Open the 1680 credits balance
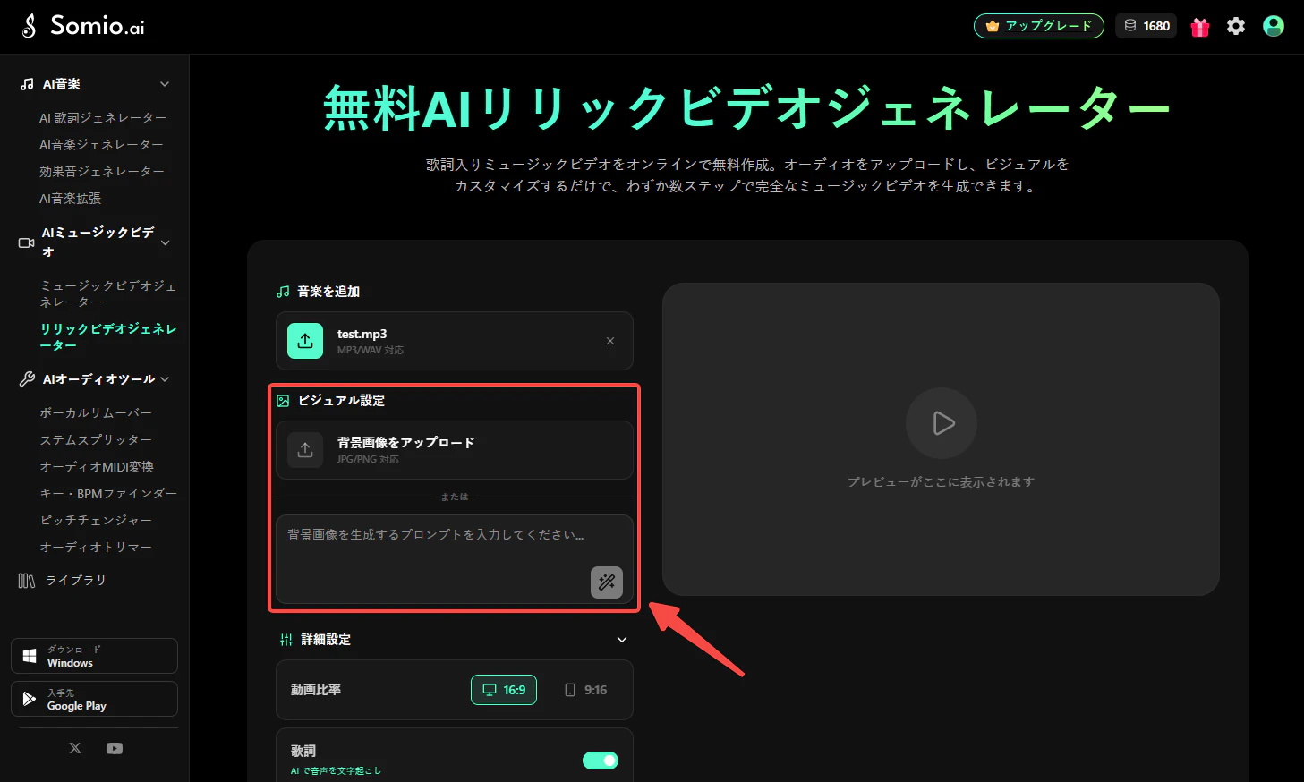Viewport: 1304px width, 782px height. tap(1146, 26)
